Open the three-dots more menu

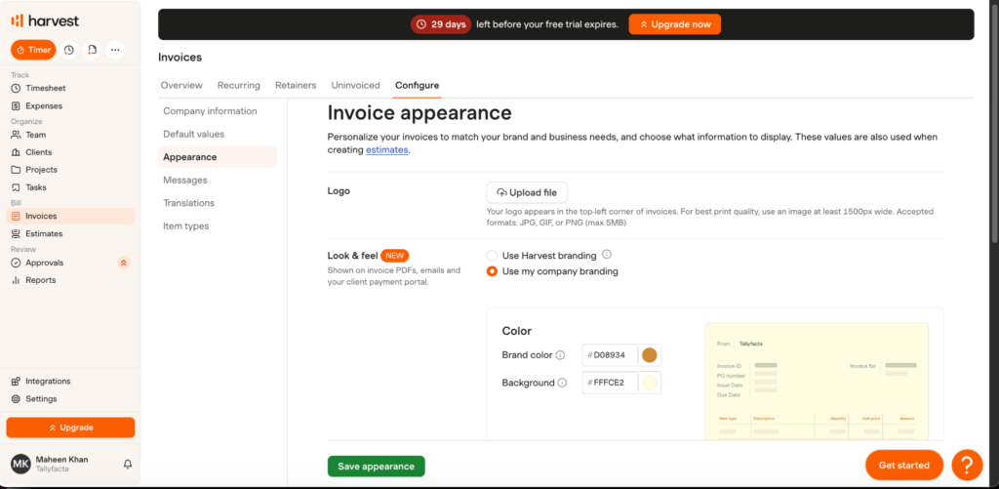tap(115, 50)
